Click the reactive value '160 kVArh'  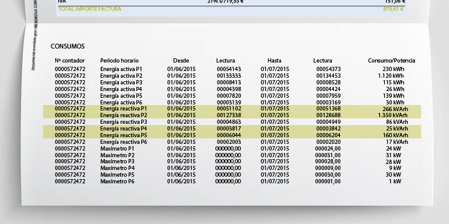pos(396,135)
